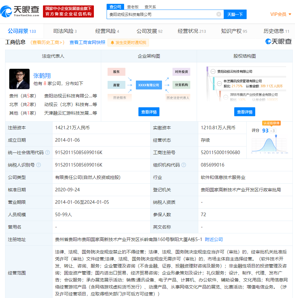Click the 历史法定代表人 box in diagram

(x=178, y=98)
